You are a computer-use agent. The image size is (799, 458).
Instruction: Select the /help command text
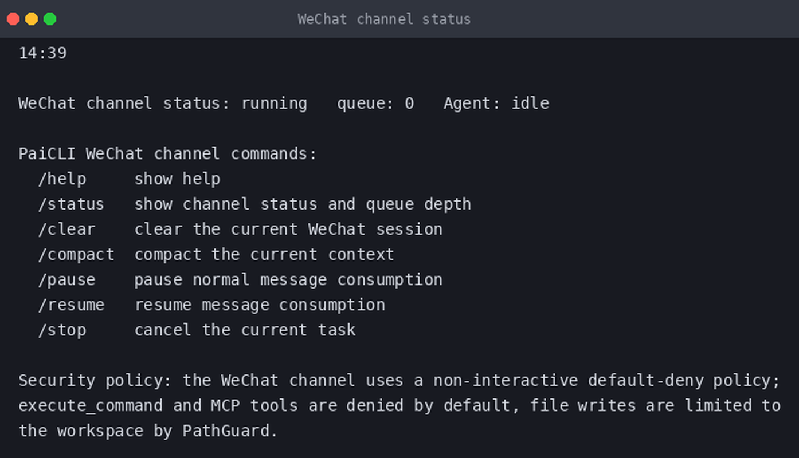point(62,179)
